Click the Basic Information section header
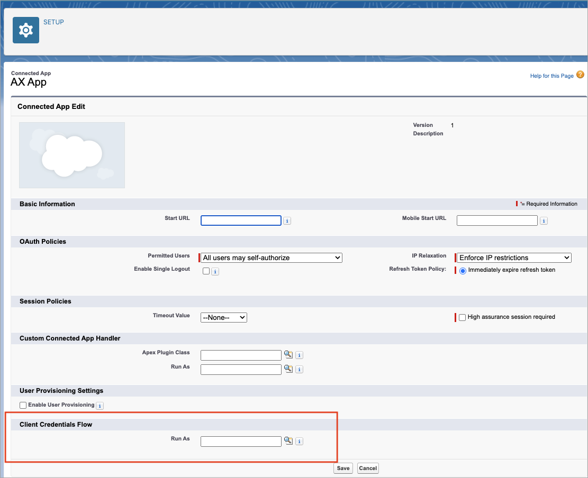This screenshot has width=588, height=478. point(47,204)
